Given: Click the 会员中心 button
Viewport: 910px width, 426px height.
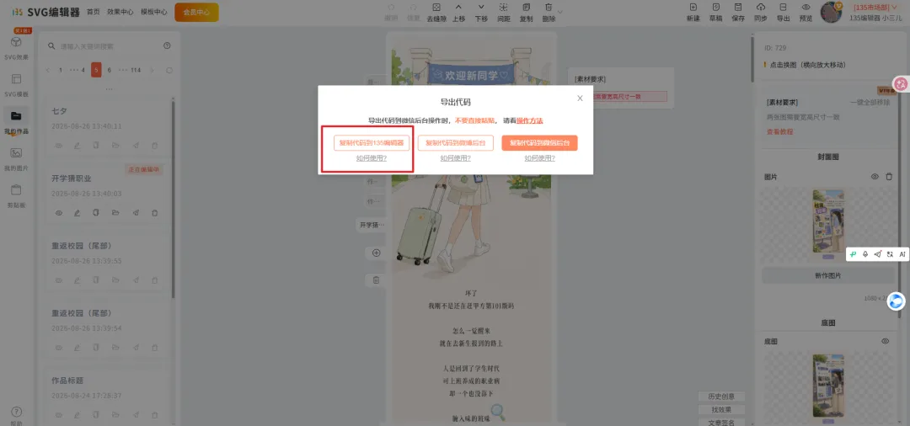Looking at the screenshot, I should 196,12.
